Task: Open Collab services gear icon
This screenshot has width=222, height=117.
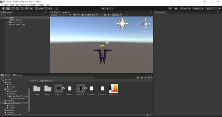Action: click(x=170, y=9)
